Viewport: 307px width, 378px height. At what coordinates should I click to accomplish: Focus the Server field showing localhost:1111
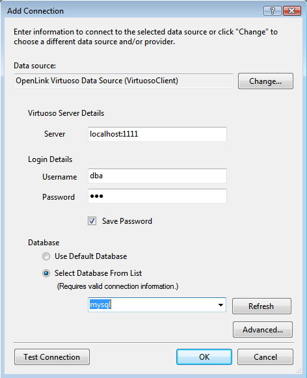(157, 134)
